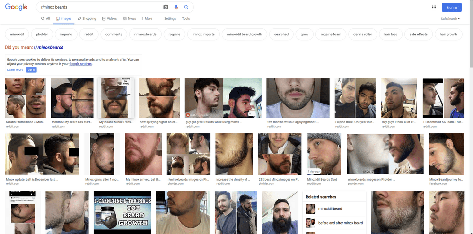Expand the More menu

pyautogui.click(x=147, y=19)
